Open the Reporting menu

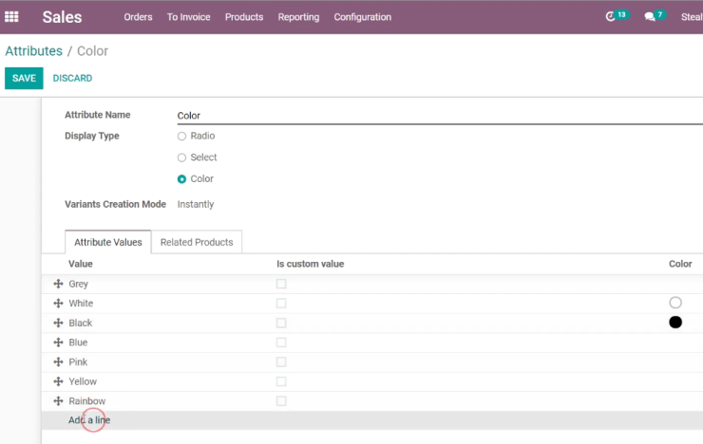(x=298, y=17)
